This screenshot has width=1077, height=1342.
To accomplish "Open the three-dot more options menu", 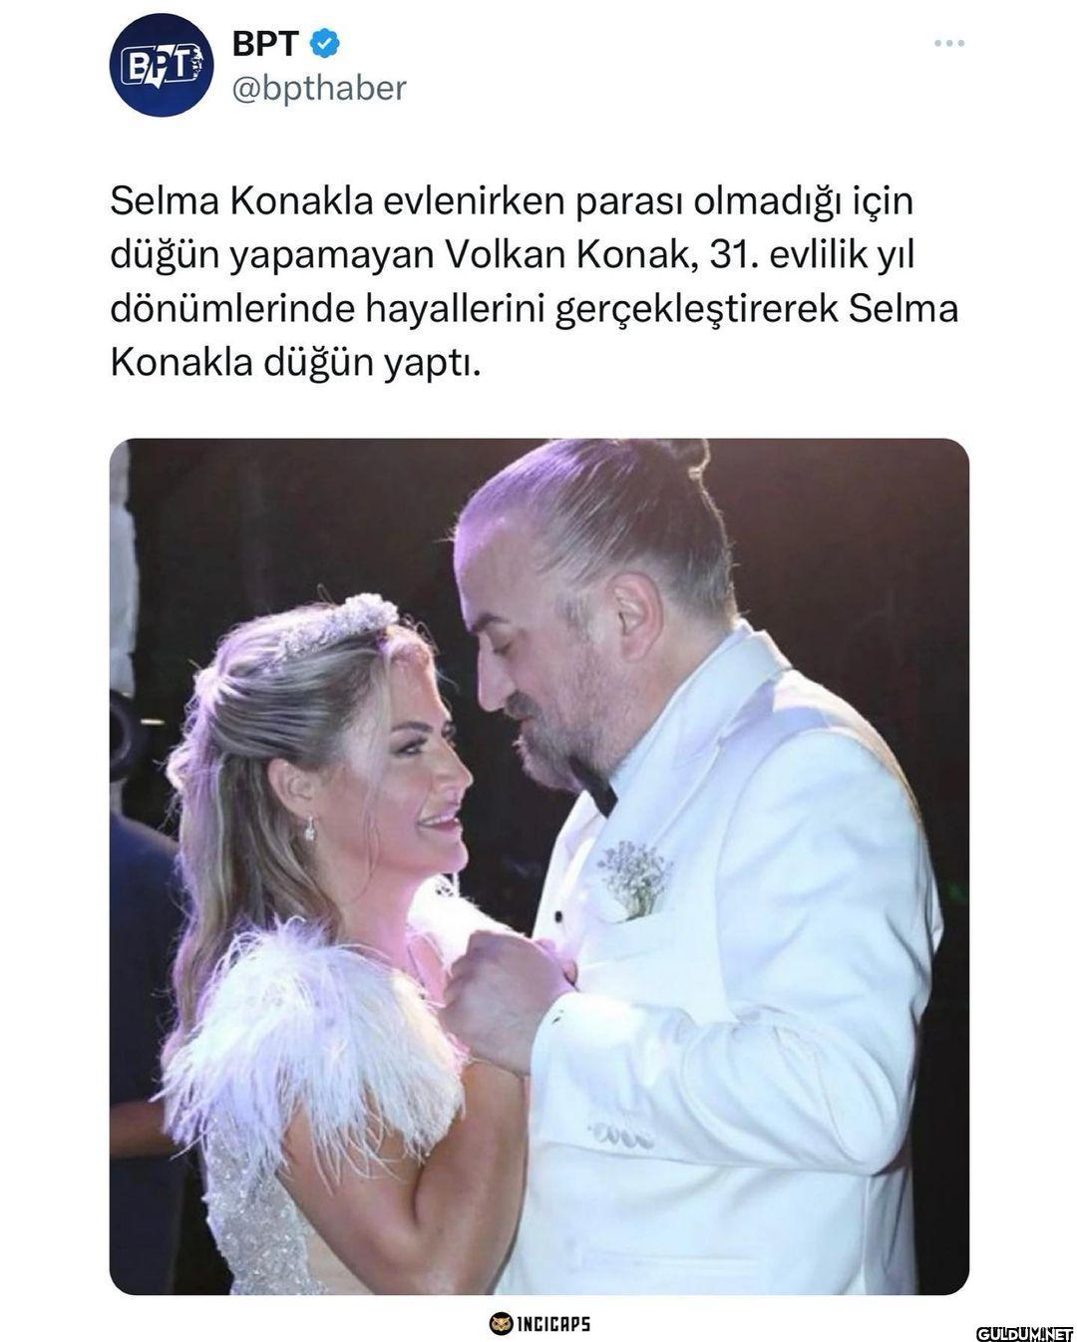I will [x=948, y=43].
